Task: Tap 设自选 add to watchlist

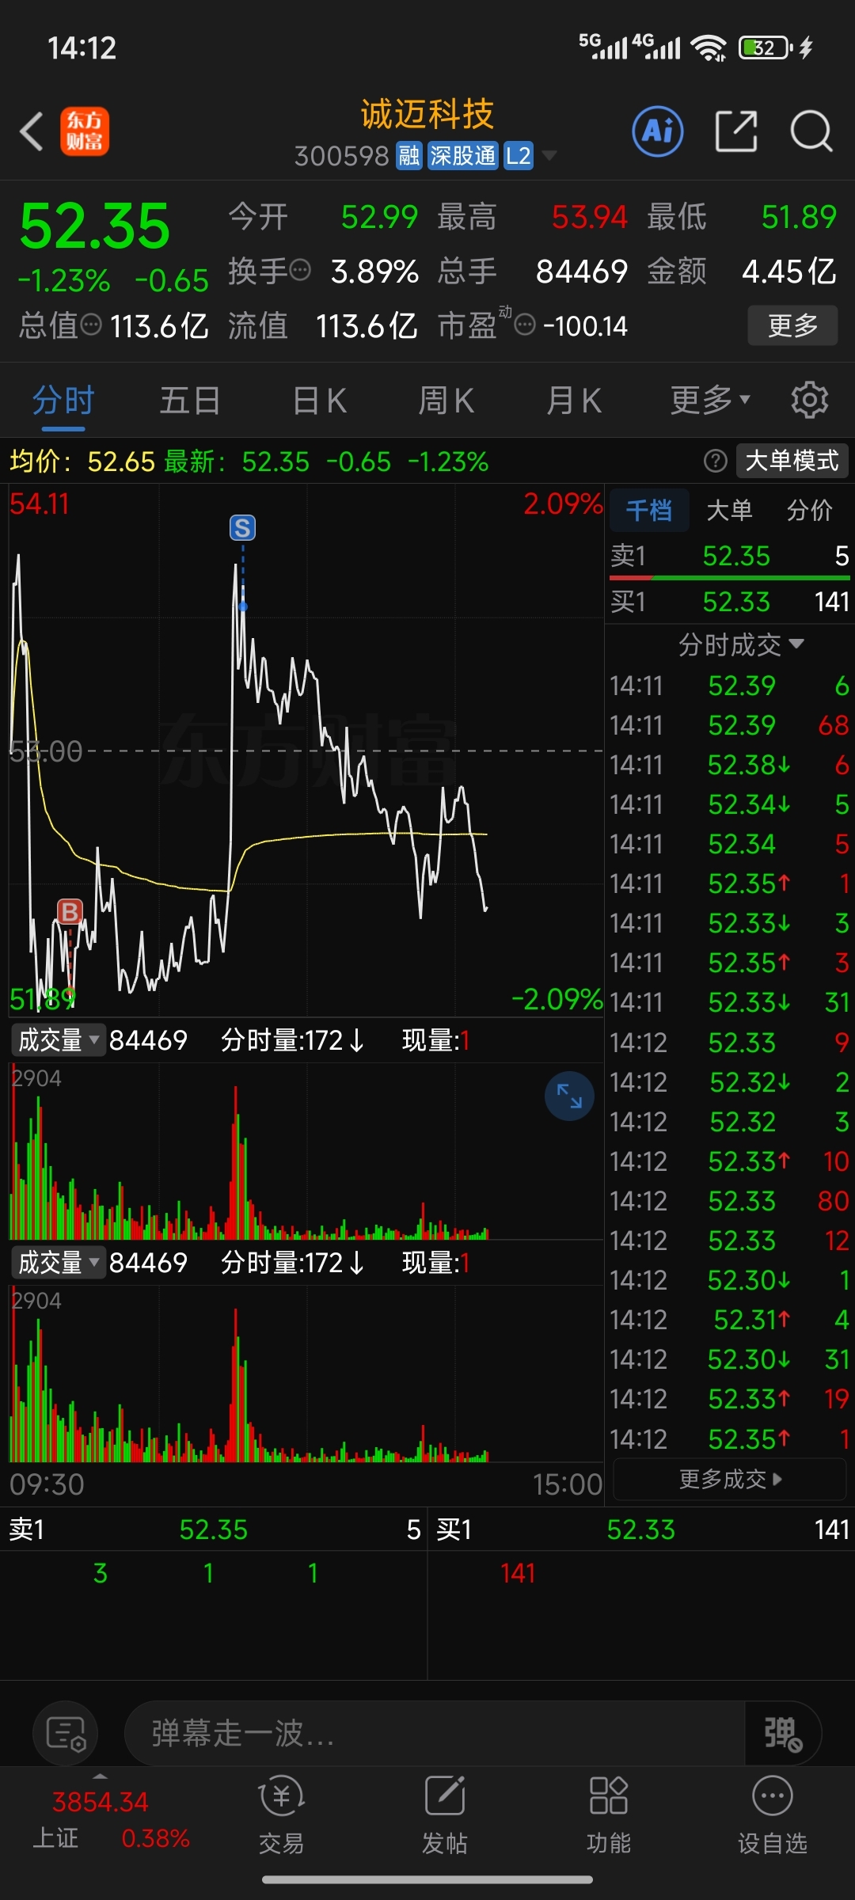Action: 773,1816
